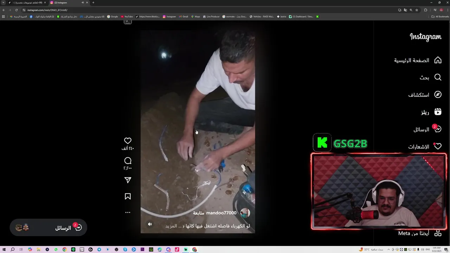Open the YouTube bookmark
Image resolution: width=450 pixels, height=253 pixels.
[127, 17]
